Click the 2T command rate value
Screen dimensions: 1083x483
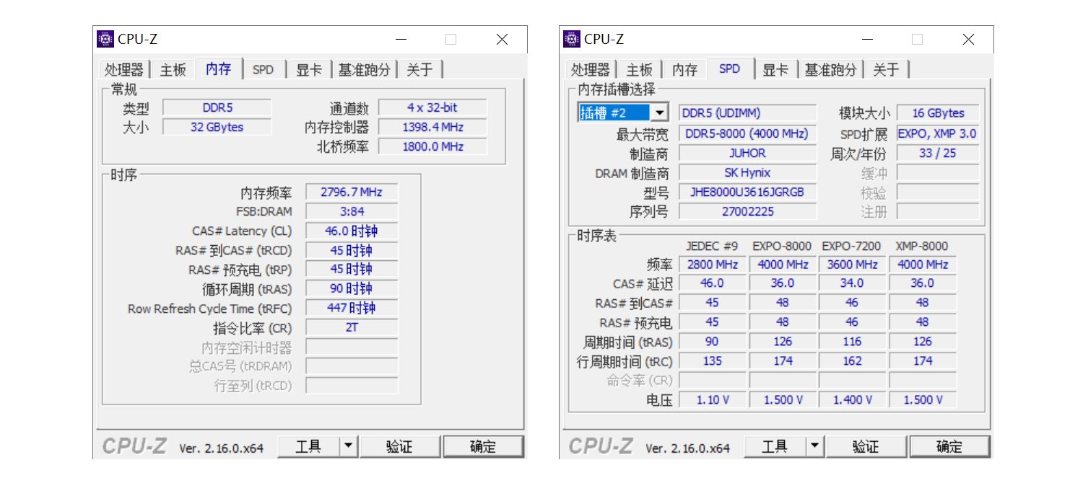point(352,328)
